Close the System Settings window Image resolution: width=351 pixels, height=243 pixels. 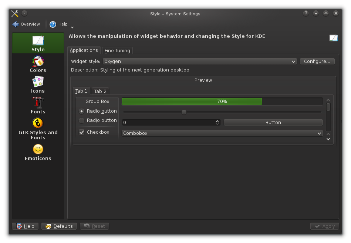[x=336, y=13]
